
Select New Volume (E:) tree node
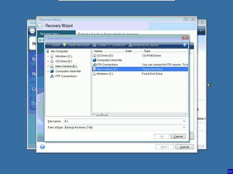(x=66, y=66)
